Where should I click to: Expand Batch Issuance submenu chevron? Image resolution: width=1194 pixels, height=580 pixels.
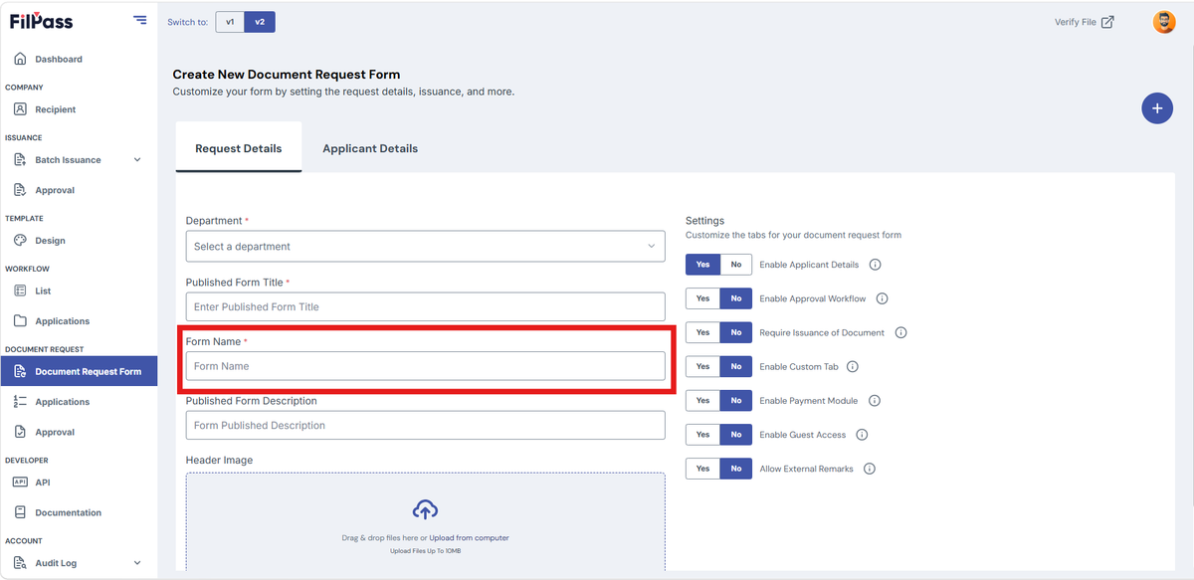click(x=137, y=159)
